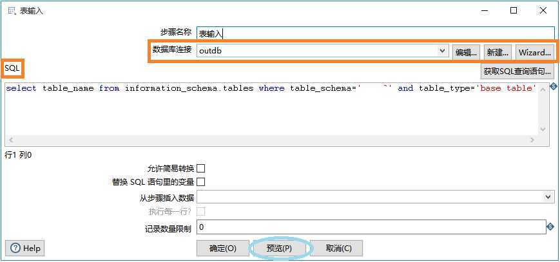Expand the 从步骤插入数据 dropdown

pyautogui.click(x=548, y=197)
